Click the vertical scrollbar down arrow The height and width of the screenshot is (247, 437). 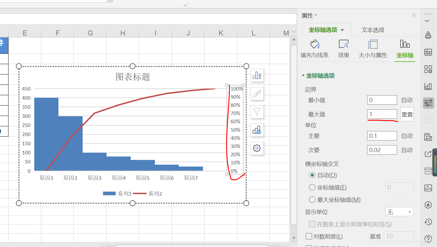[x=294, y=238]
